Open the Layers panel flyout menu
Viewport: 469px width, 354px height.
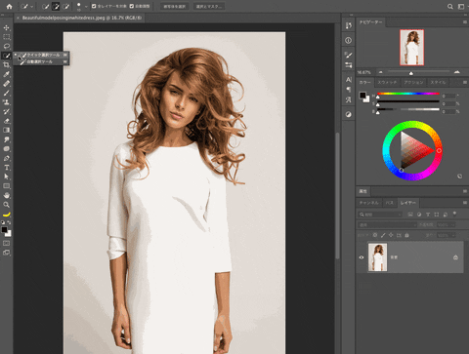pos(465,203)
